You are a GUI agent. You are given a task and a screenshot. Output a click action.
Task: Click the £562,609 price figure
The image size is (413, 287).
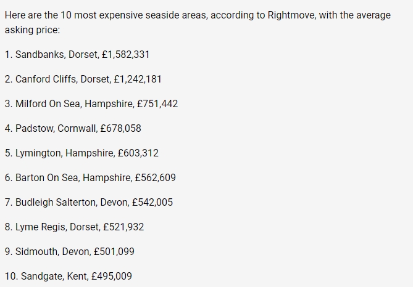pyautogui.click(x=155, y=177)
